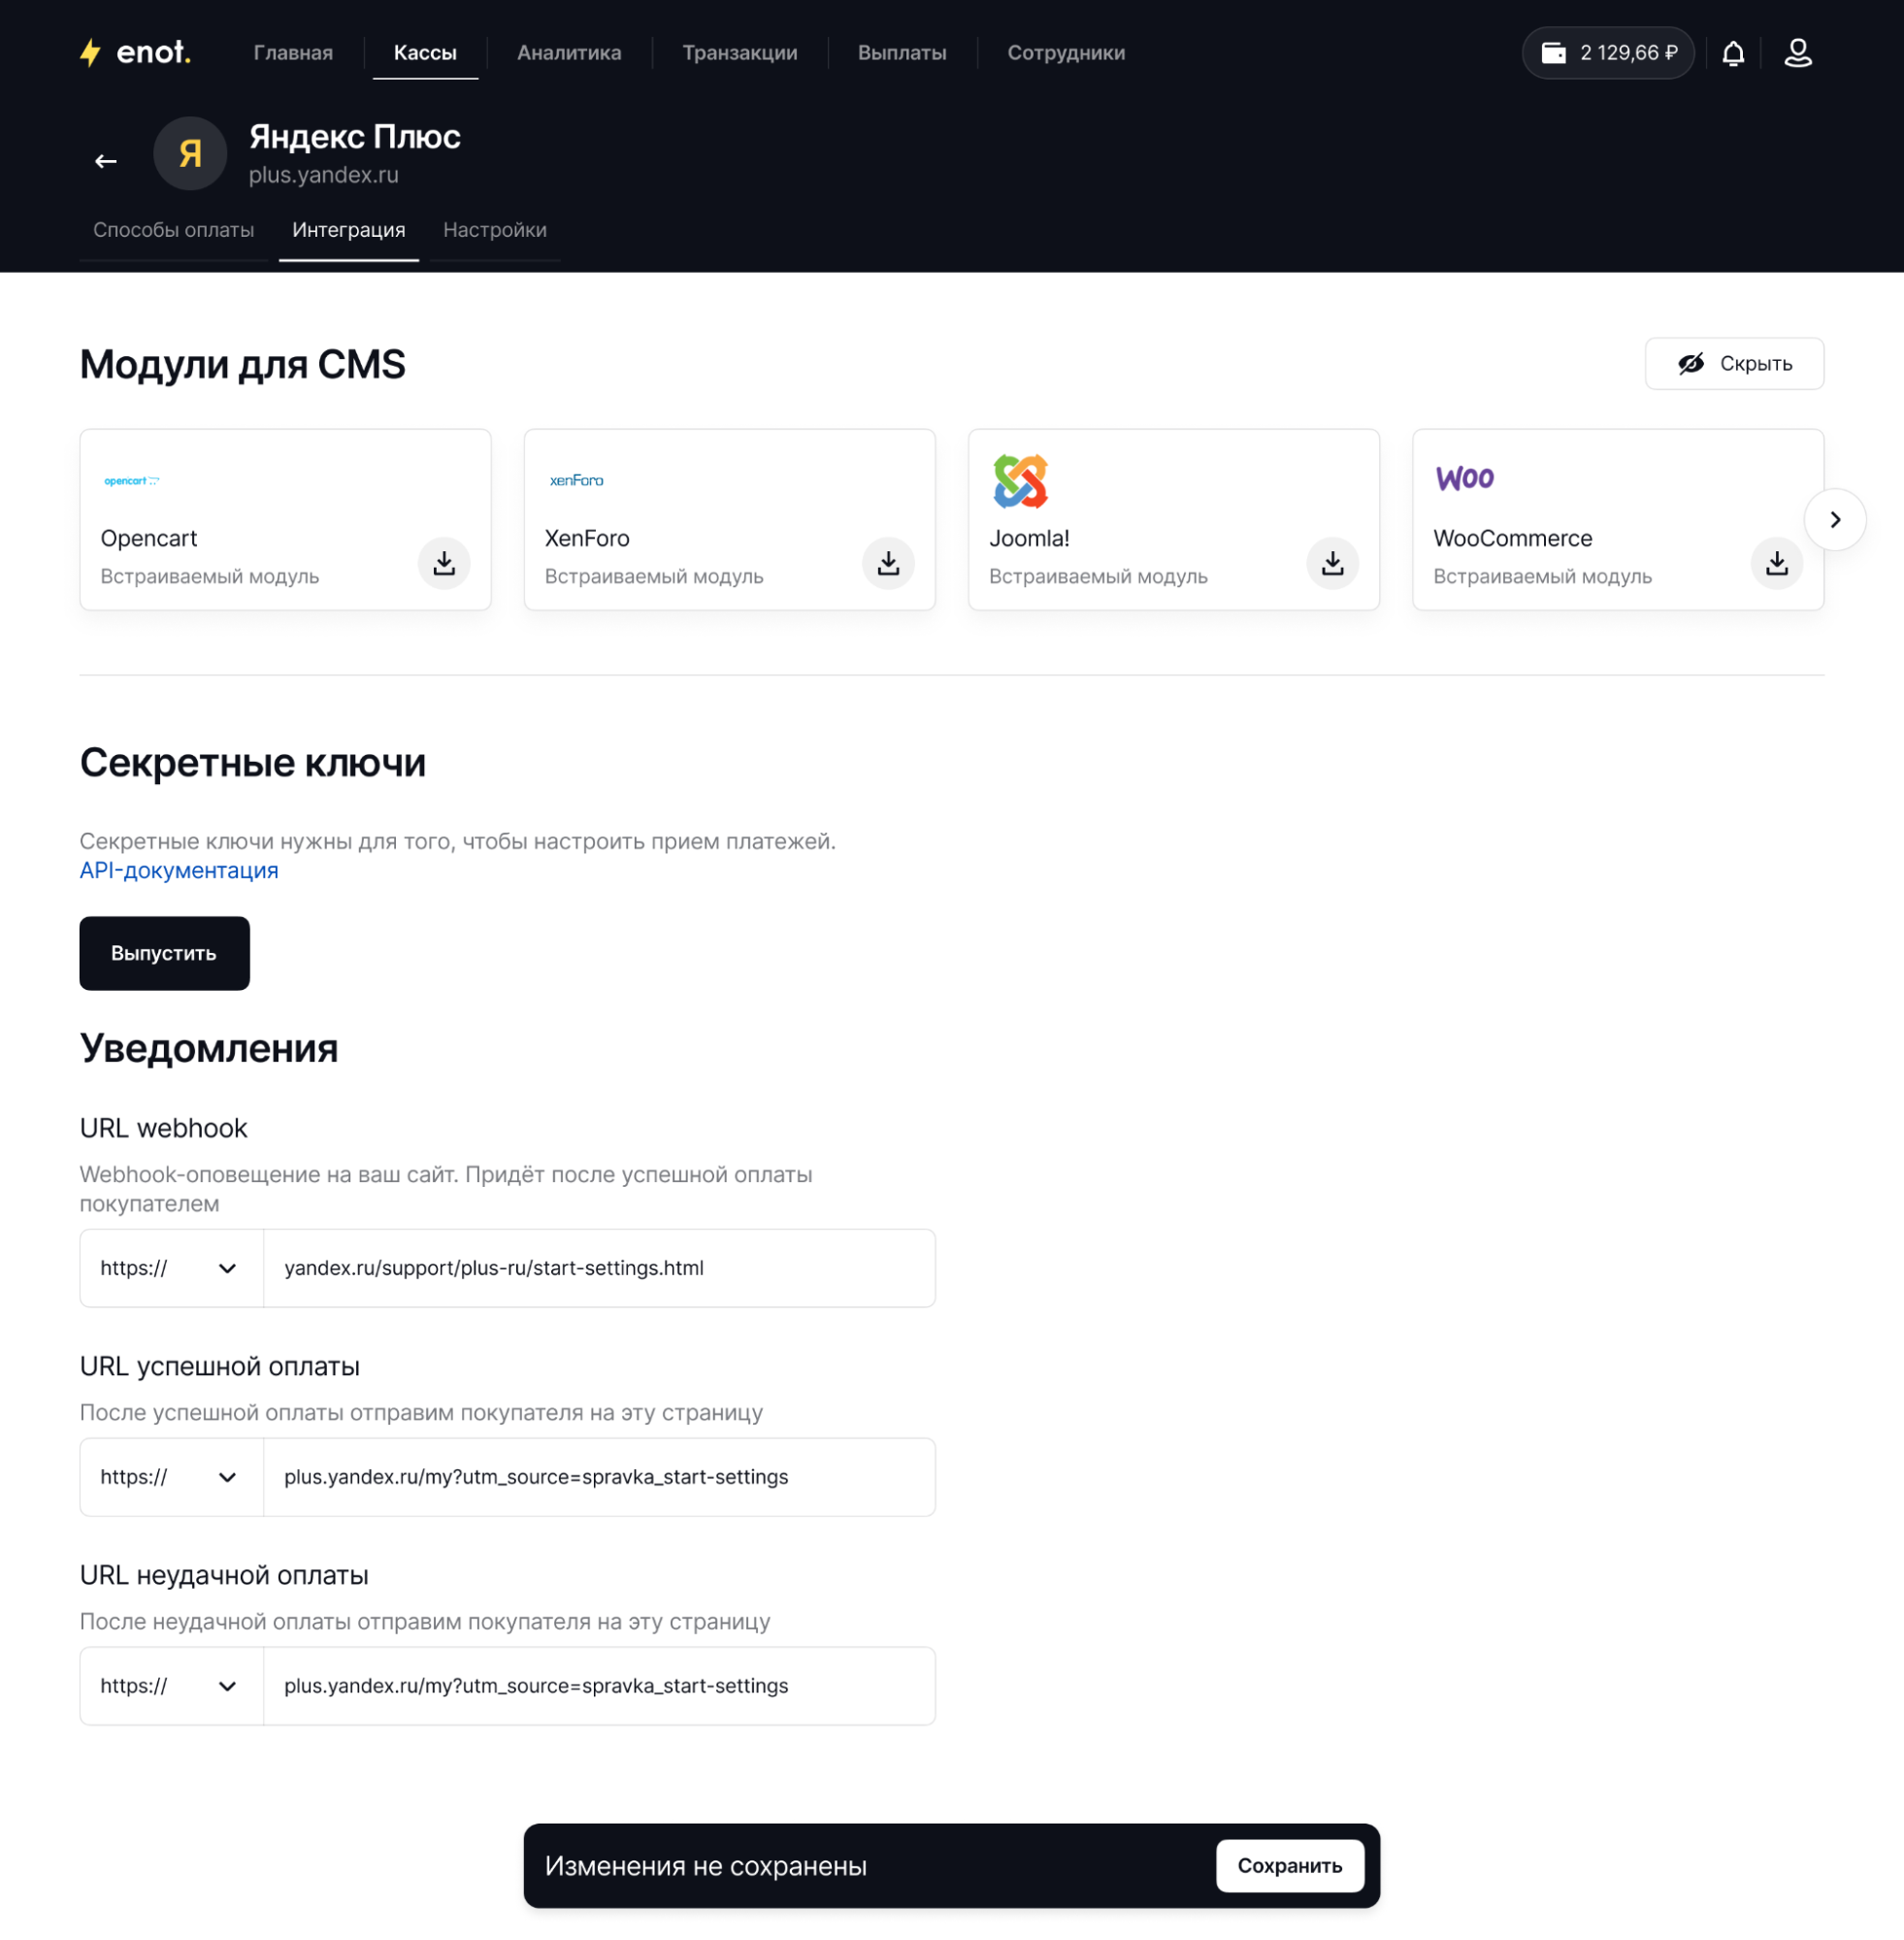Open protocol dropdown for URL webhook
Viewport: 1904px width, 1940px height.
click(x=171, y=1268)
